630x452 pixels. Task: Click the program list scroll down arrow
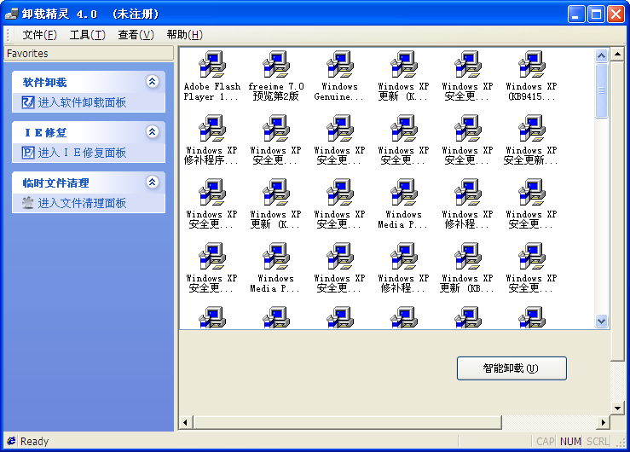tap(601, 322)
